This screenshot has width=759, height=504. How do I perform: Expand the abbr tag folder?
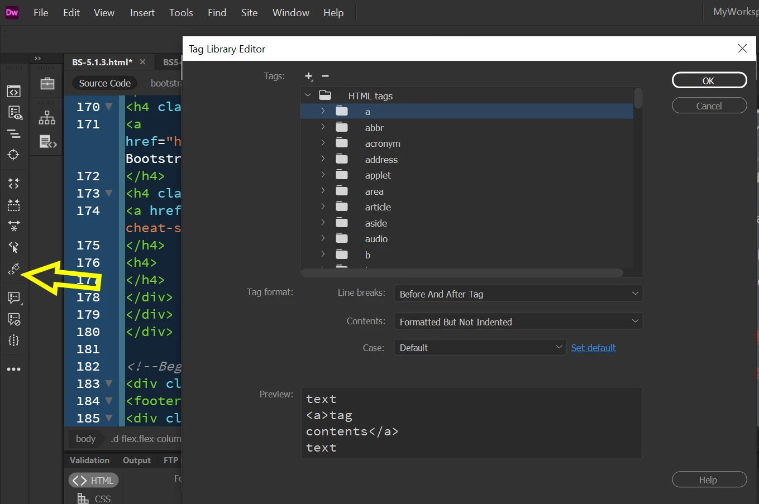tap(323, 127)
